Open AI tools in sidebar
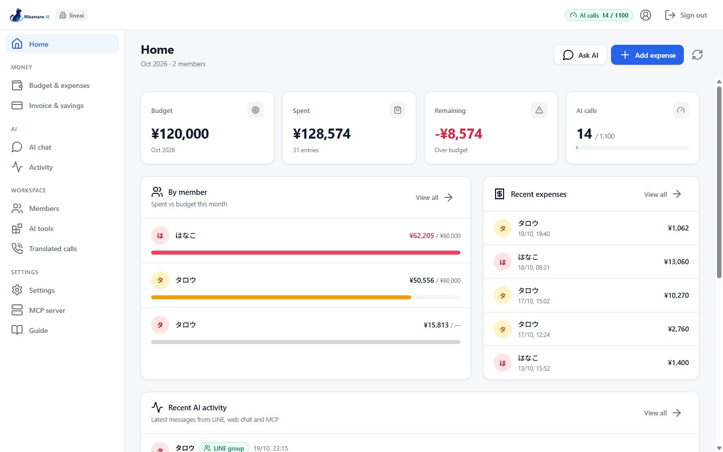The width and height of the screenshot is (723, 452). click(x=62, y=229)
